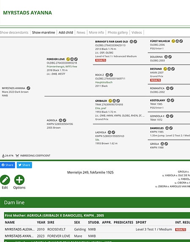Open the pedigree tree icon beside AGRIOLA

(x=60, y=120)
